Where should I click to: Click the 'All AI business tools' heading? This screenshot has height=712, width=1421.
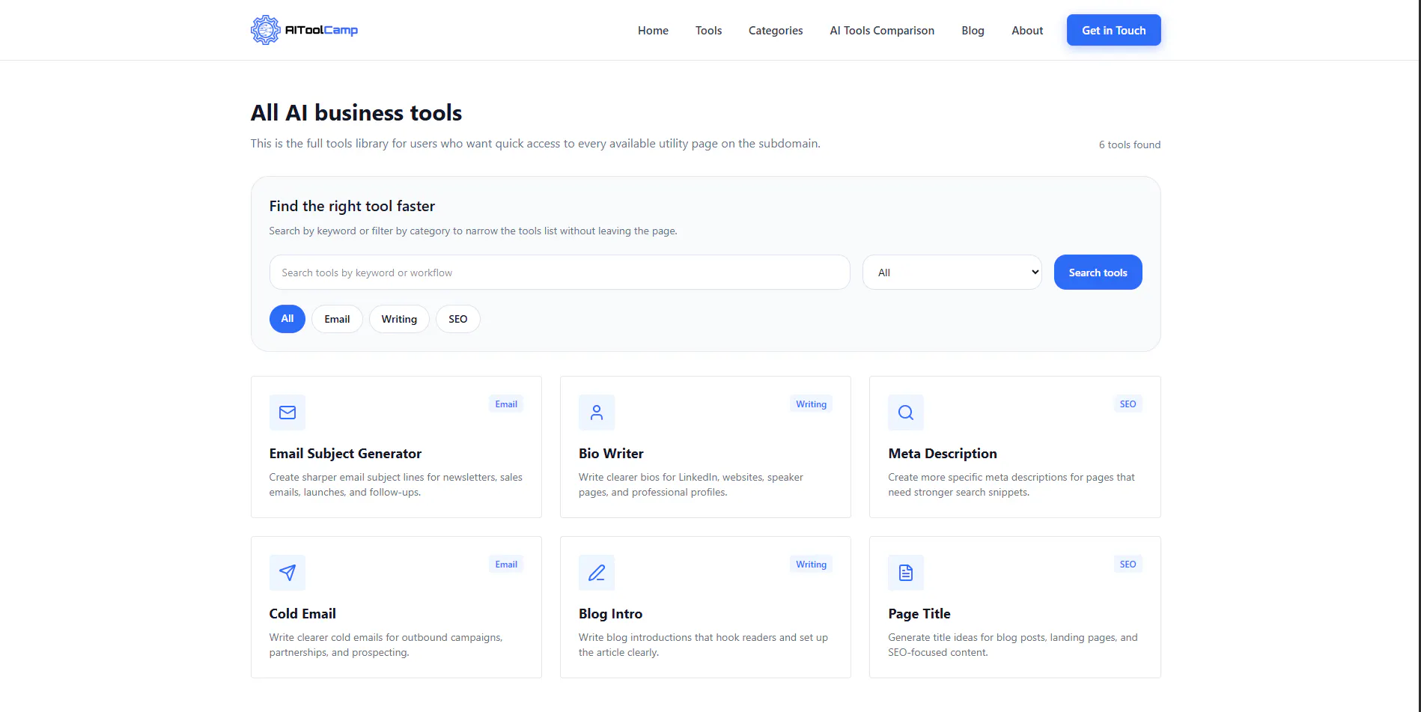click(x=356, y=113)
